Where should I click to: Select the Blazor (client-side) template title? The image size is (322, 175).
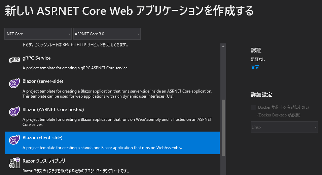[42, 138]
